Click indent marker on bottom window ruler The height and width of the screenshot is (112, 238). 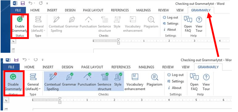click(x=60, y=100)
